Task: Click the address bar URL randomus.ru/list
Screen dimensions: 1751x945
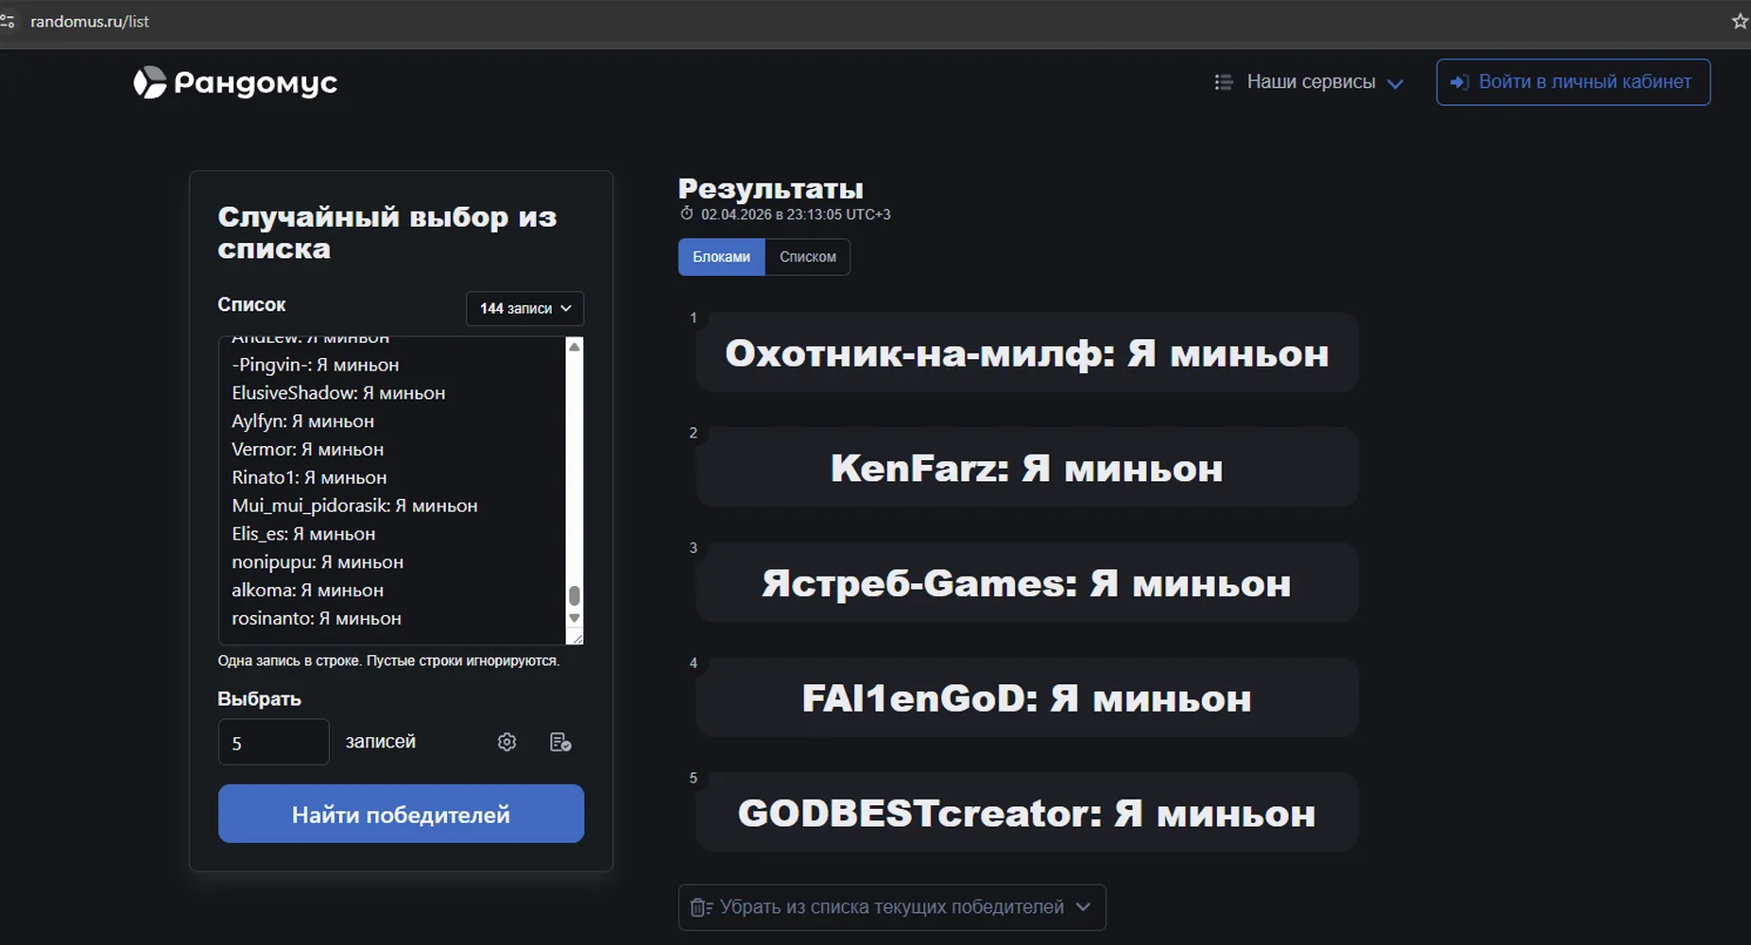Action: (x=90, y=21)
